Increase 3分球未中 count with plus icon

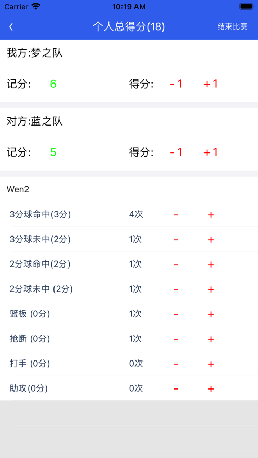[x=211, y=240]
